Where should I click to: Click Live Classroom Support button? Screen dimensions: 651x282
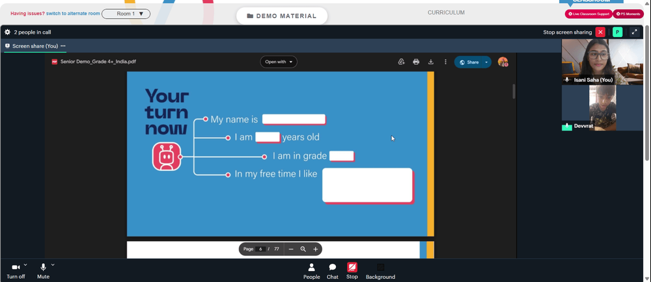point(589,14)
